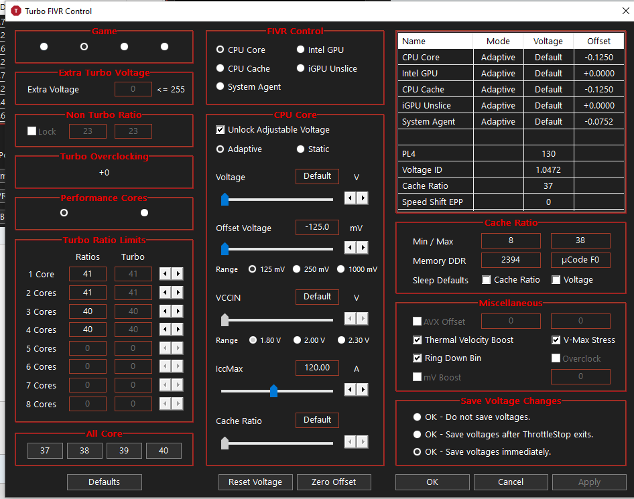Select fourth Game profile radio button
This screenshot has height=499, width=634.
point(165,46)
